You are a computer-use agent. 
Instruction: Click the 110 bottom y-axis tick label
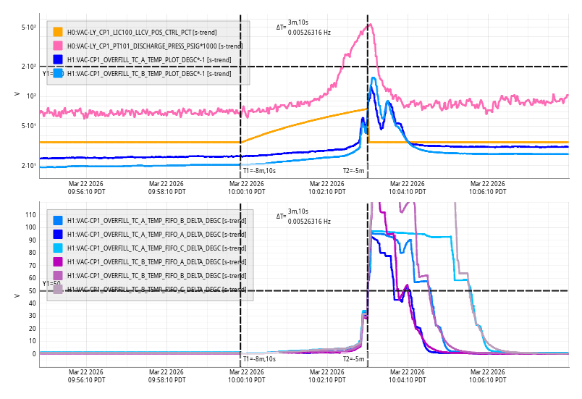tap(31, 215)
